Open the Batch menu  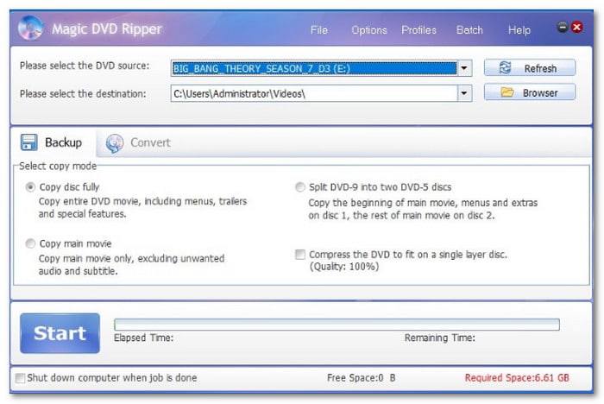click(469, 29)
